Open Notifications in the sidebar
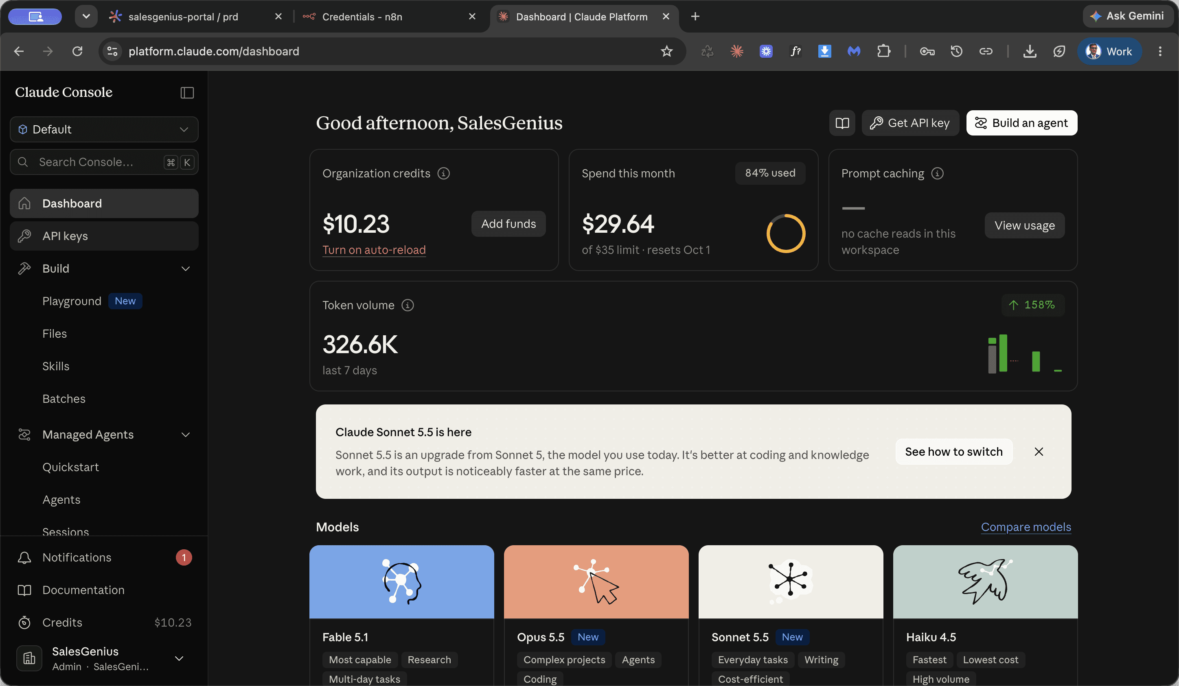The height and width of the screenshot is (686, 1179). click(x=104, y=557)
